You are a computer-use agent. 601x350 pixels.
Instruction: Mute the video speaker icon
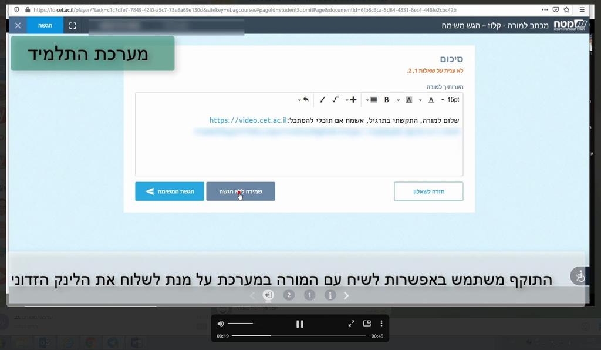(x=221, y=324)
